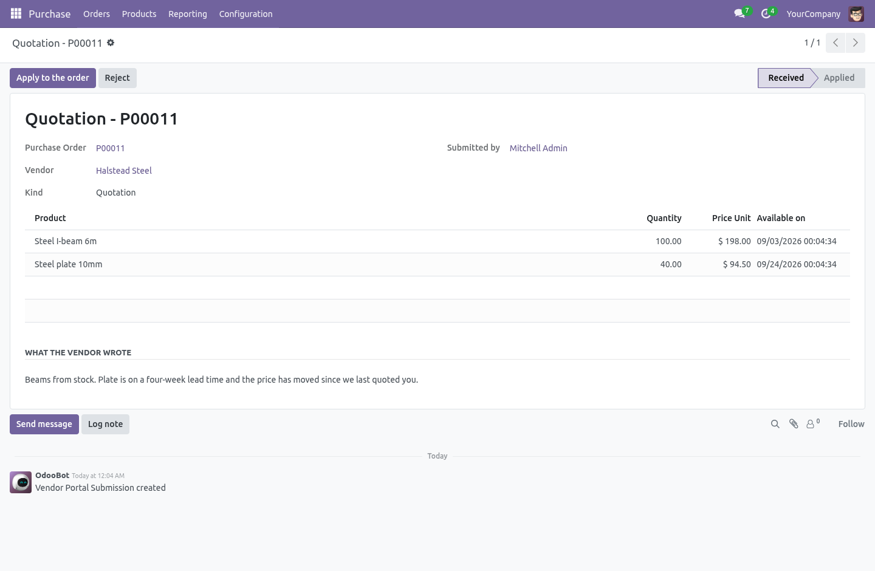
Task: Click the Price Unit column header
Action: pos(731,218)
